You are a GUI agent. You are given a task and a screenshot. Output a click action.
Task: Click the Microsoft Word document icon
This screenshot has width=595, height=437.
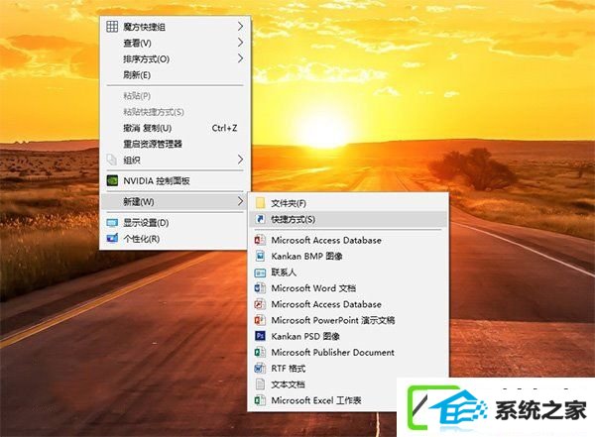[x=260, y=288]
